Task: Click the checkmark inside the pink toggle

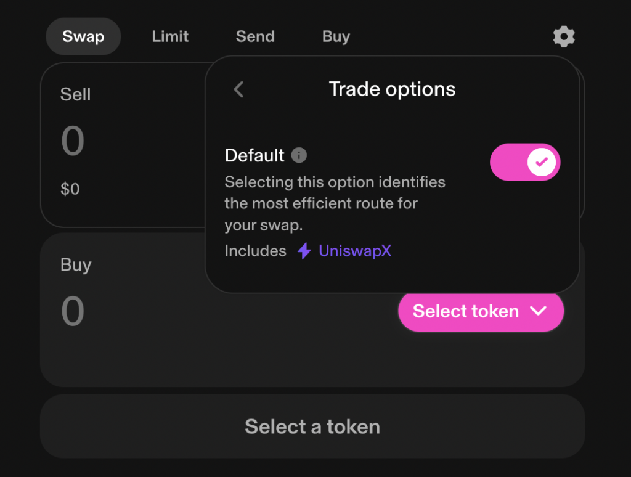Action: [x=541, y=162]
